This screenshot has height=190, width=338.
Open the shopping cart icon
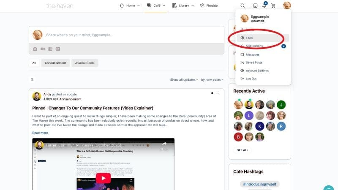pos(273,6)
